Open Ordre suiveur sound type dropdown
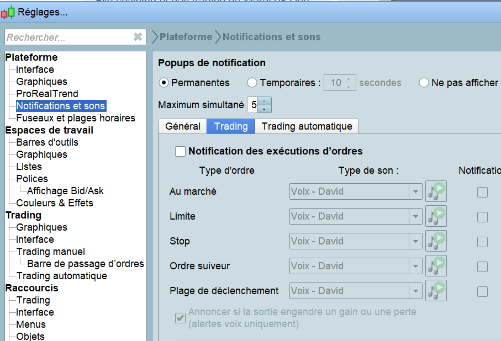The width and height of the screenshot is (501, 341). tap(415, 266)
